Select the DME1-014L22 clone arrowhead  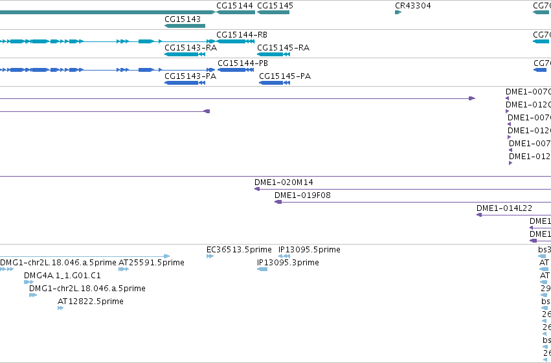click(x=479, y=215)
